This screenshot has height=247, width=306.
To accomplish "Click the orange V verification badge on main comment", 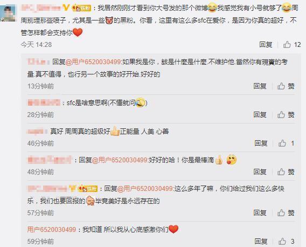I will (66, 8).
